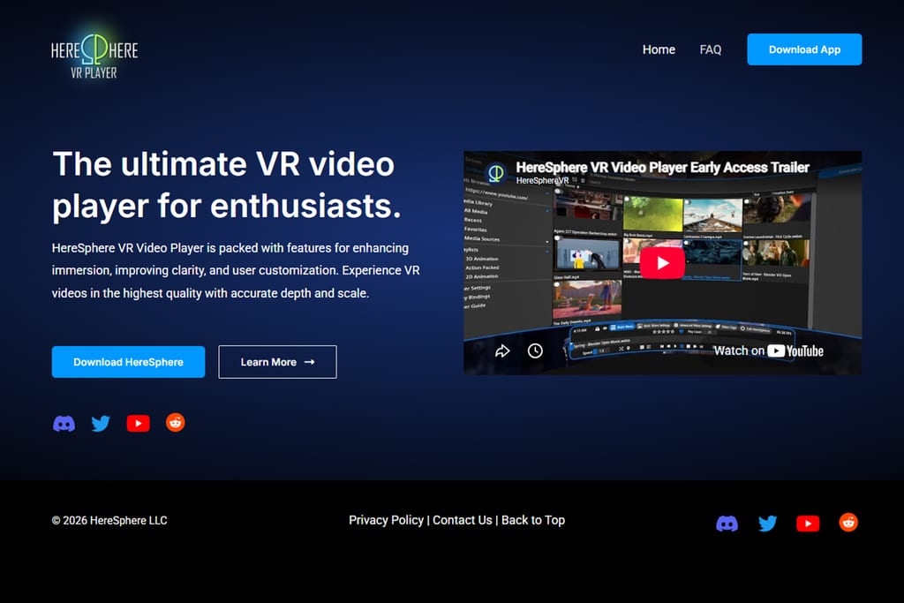Click the Learn More button
This screenshot has width=904, height=603.
pyautogui.click(x=277, y=362)
